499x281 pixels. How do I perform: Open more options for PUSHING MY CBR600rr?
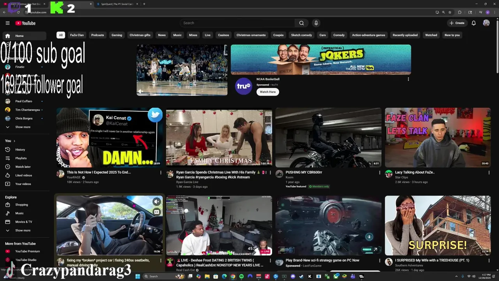pyautogui.click(x=380, y=173)
